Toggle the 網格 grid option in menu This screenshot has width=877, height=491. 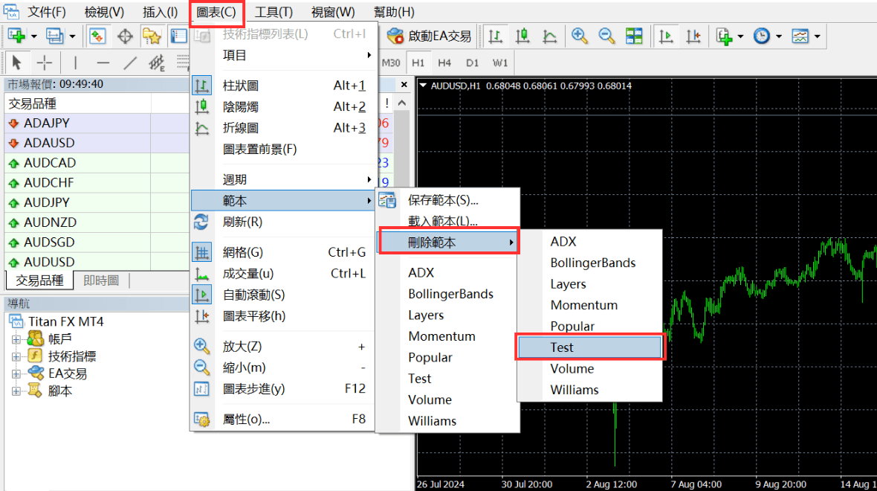point(242,252)
